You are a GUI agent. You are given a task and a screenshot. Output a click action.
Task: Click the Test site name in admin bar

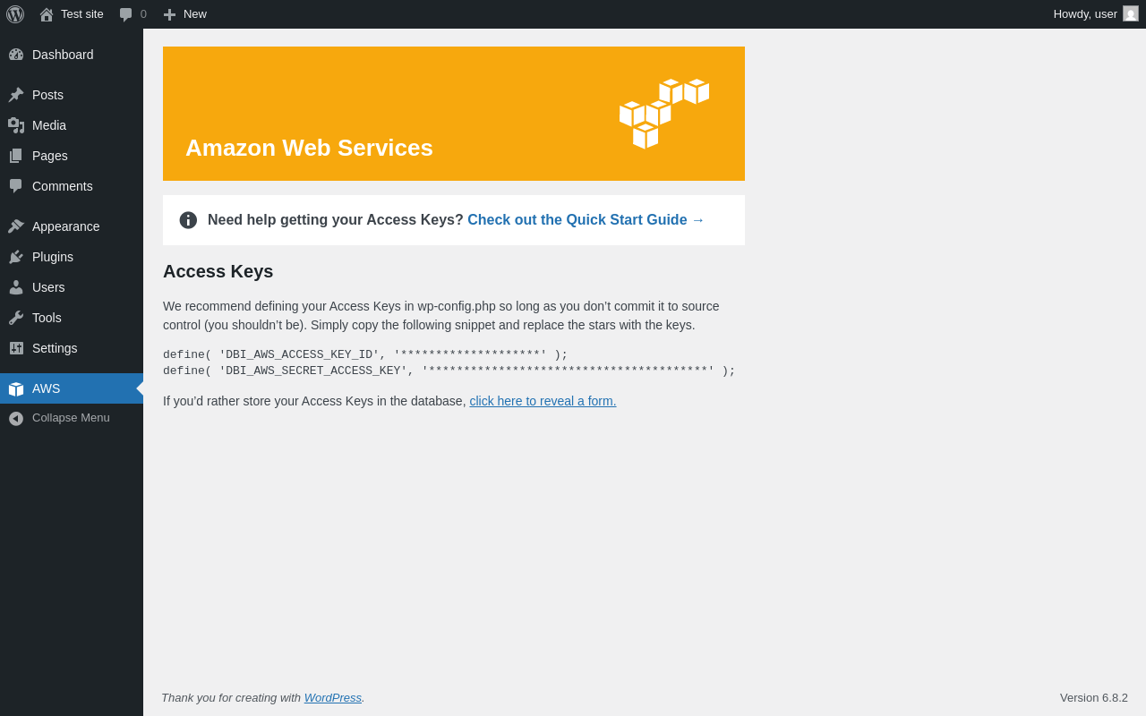coord(82,14)
